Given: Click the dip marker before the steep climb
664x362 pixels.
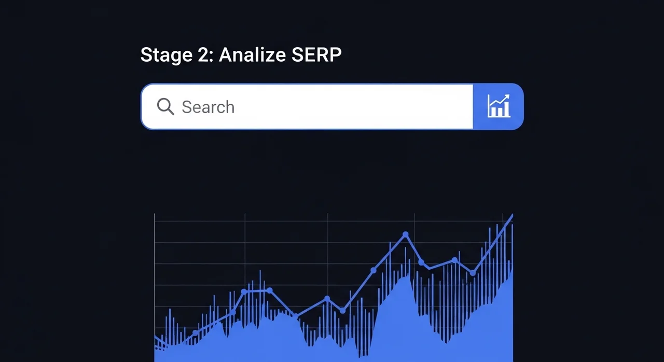Looking at the screenshot, I should (342, 311).
